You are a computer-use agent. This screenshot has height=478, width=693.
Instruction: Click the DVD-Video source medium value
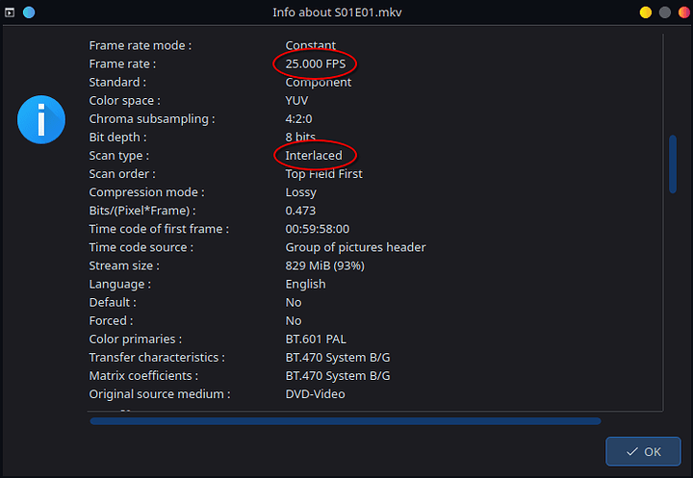click(x=315, y=393)
